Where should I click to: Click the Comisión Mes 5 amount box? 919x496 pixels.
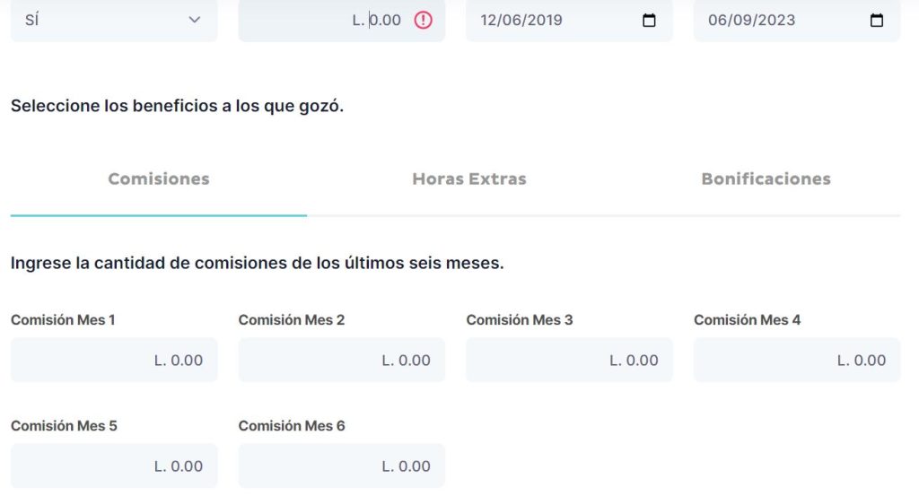[x=114, y=466]
